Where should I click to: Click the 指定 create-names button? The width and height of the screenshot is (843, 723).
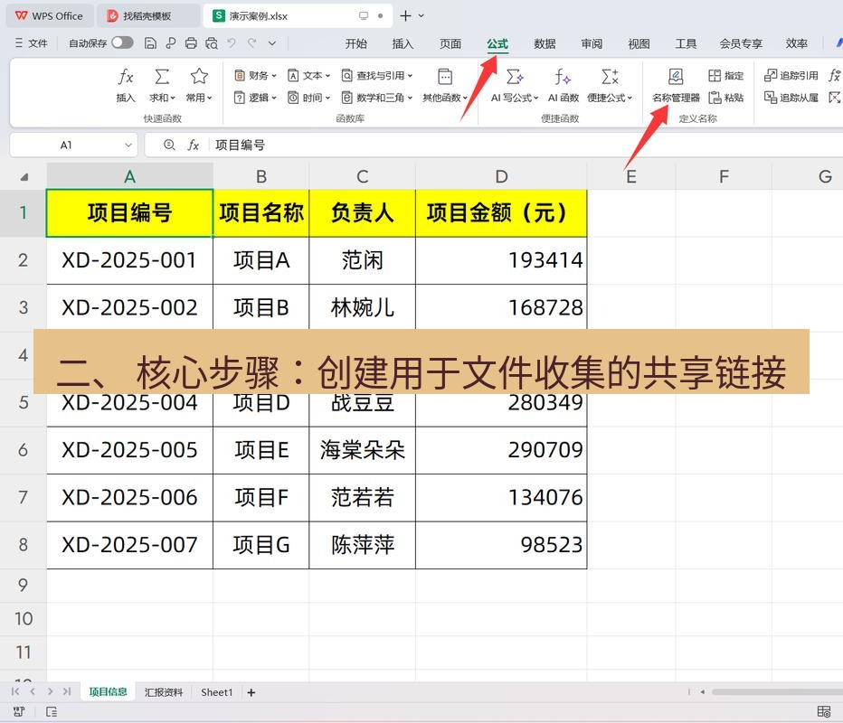pyautogui.click(x=725, y=76)
